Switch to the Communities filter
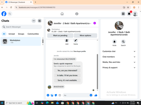This screenshot has width=141, height=105. [33, 34]
